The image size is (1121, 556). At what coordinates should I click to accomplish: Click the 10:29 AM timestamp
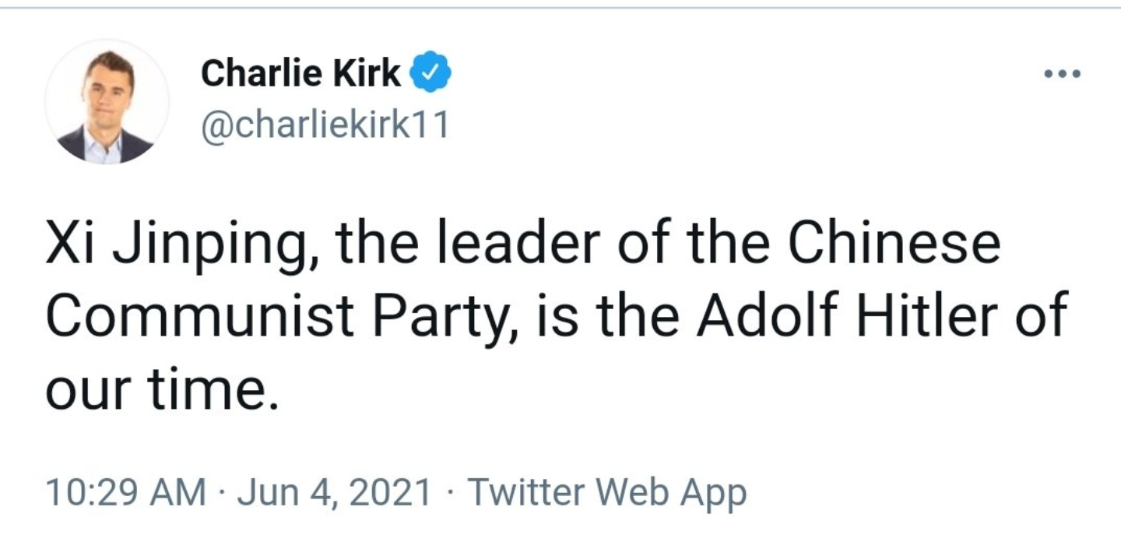[x=126, y=492]
